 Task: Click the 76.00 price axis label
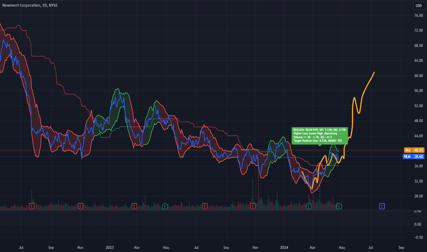pyautogui.click(x=419, y=16)
